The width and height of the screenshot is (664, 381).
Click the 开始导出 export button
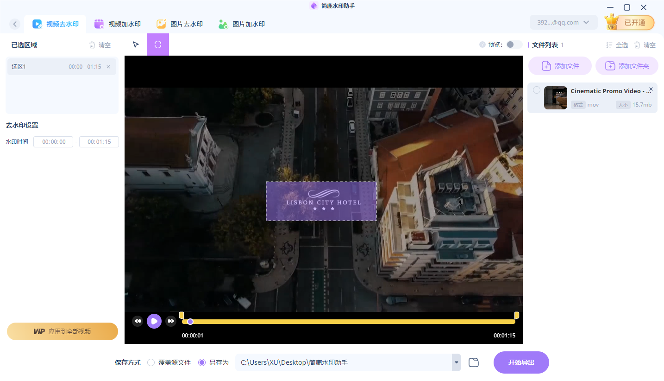(521, 362)
